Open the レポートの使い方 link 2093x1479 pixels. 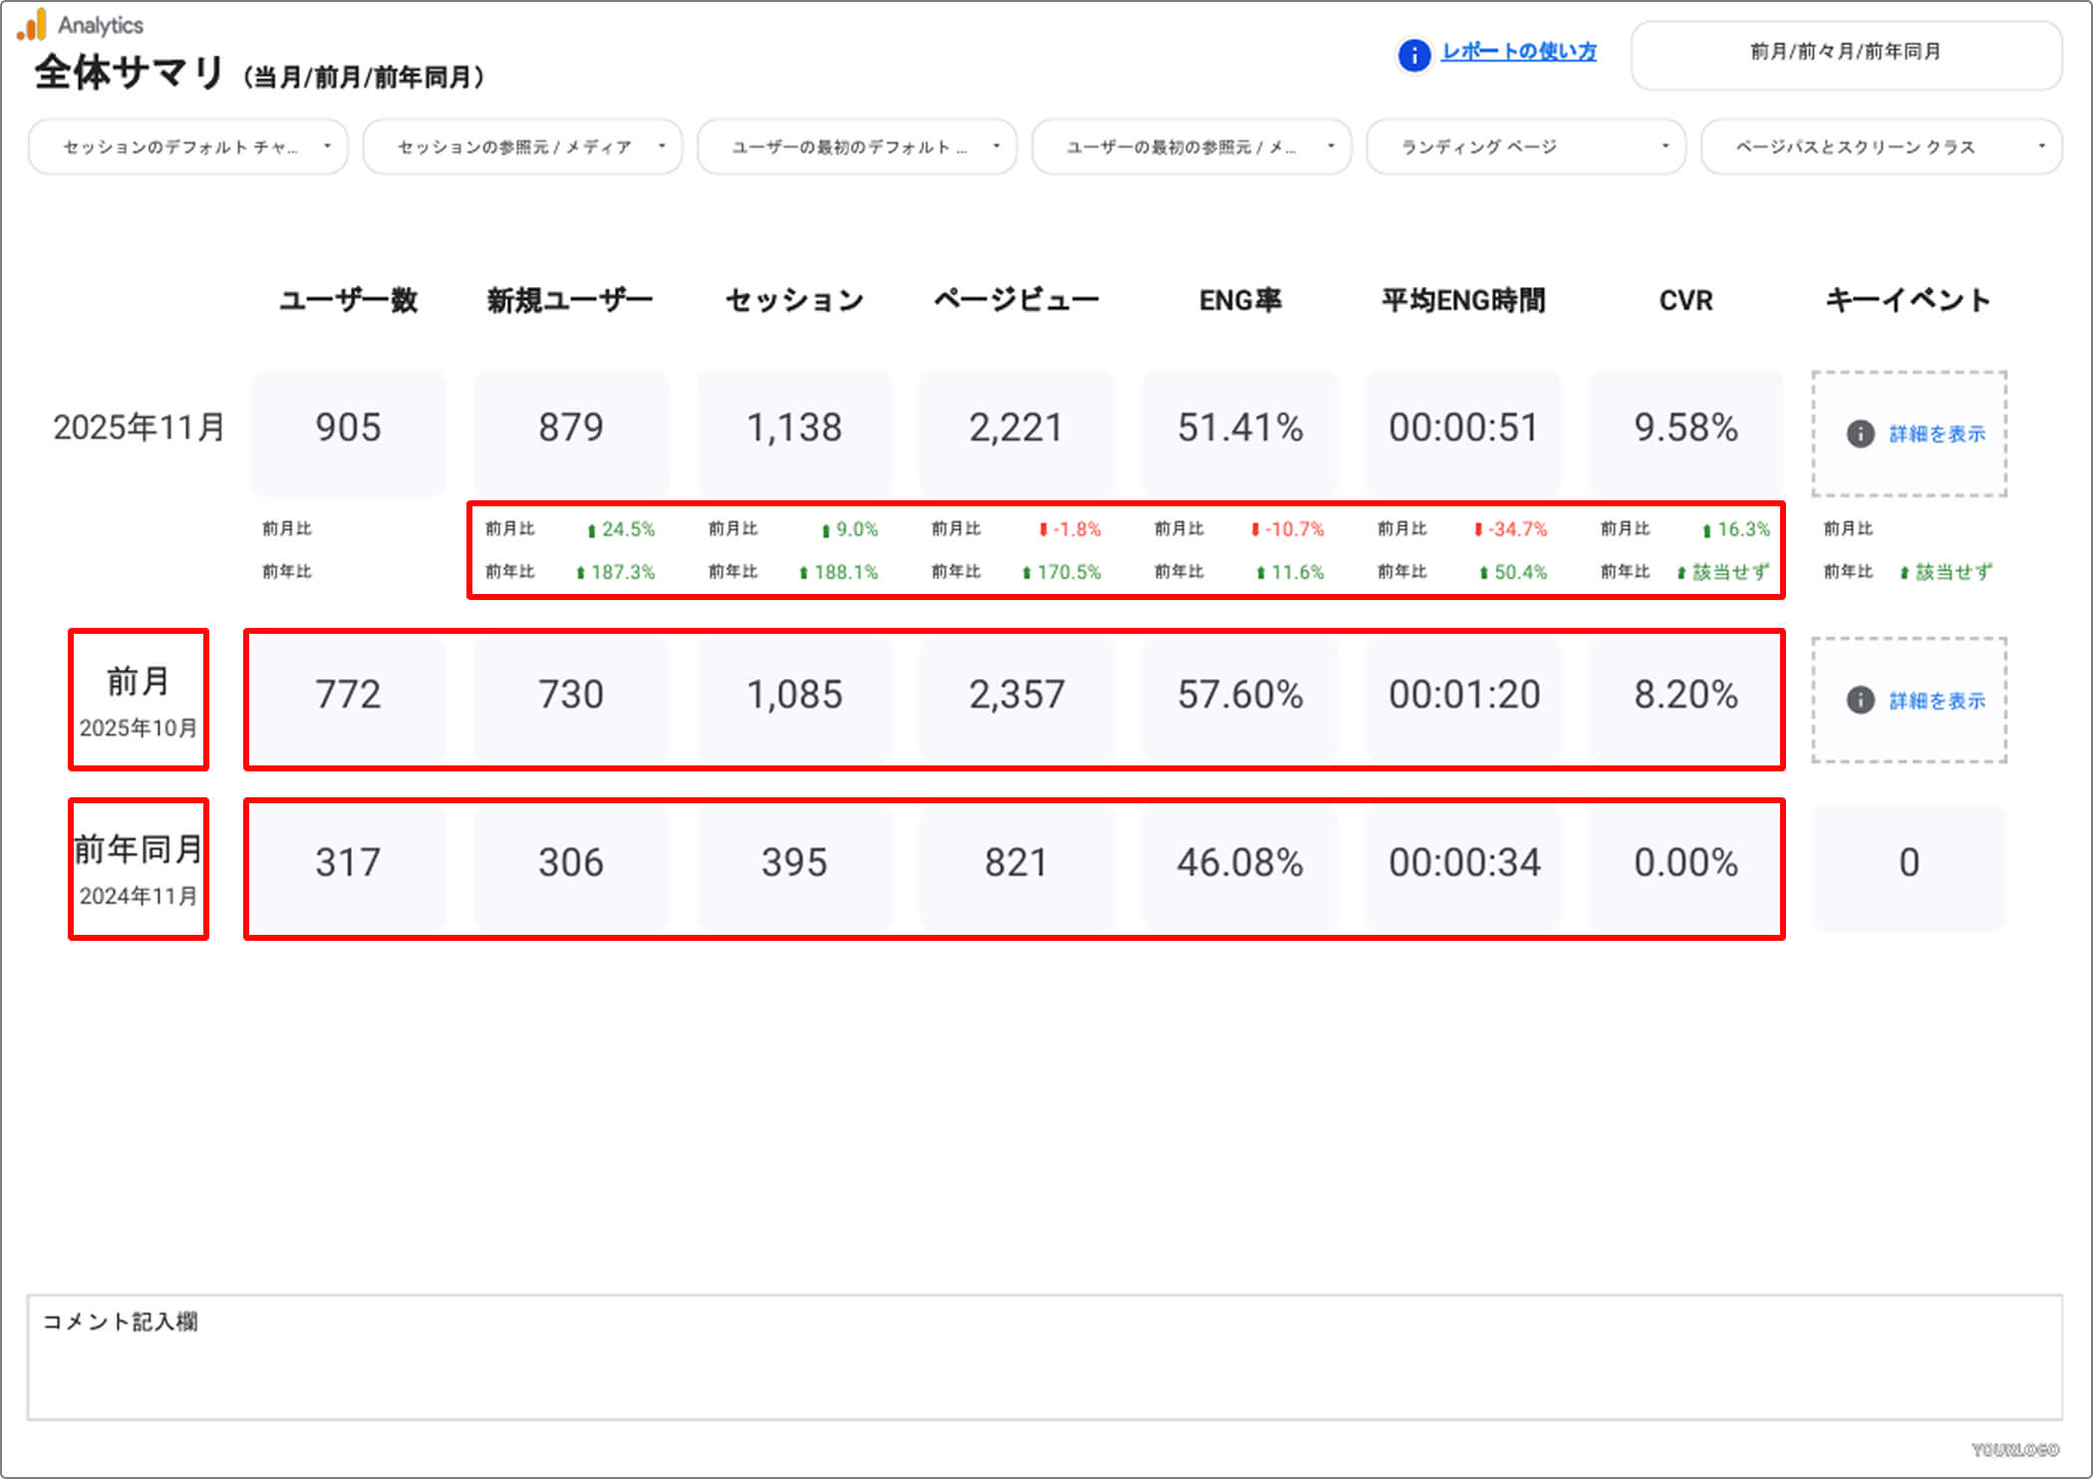(1518, 52)
